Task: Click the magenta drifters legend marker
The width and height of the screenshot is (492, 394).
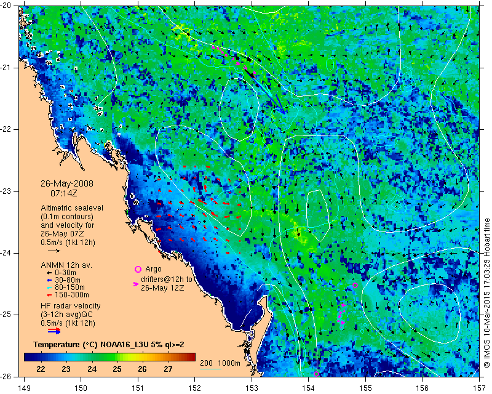Action: (136, 284)
